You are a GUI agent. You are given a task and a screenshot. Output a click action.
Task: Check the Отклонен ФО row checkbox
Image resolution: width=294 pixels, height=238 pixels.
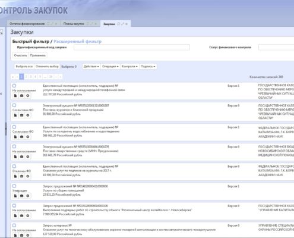[x=14, y=166]
